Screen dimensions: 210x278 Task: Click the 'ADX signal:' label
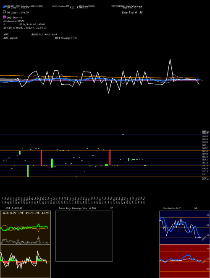coord(10,38)
